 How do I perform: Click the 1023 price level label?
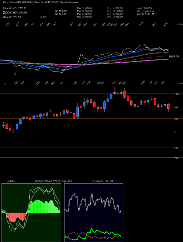point(177,94)
